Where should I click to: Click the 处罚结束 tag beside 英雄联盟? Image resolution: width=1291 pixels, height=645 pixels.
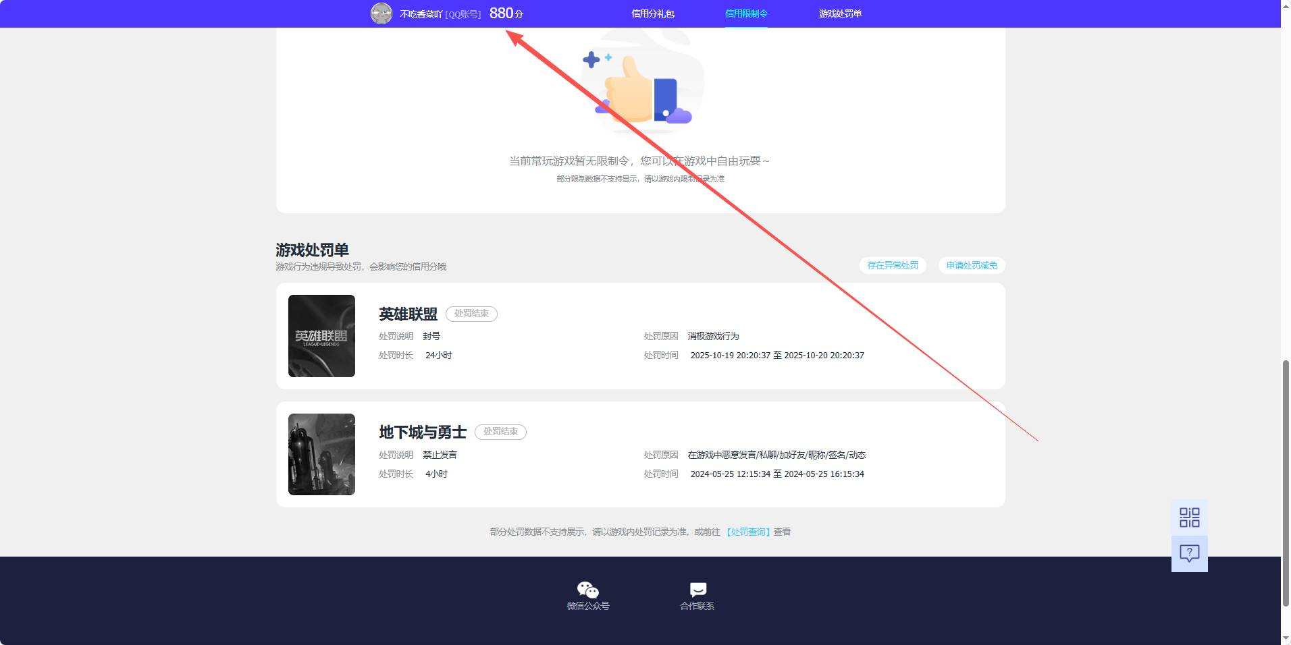(x=471, y=314)
